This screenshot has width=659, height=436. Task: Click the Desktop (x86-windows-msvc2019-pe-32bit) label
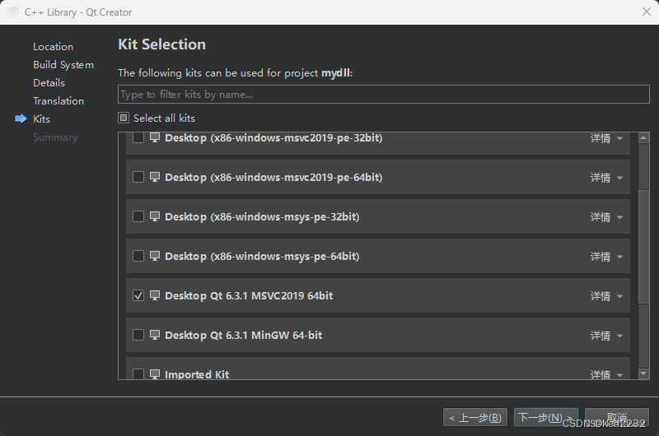pos(273,137)
